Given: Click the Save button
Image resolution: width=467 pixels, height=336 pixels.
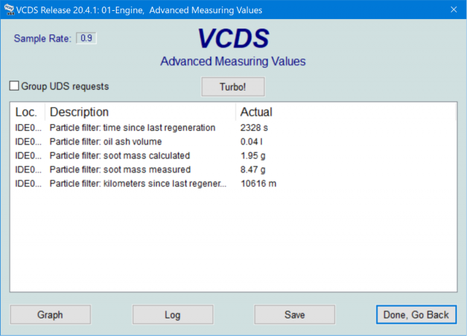Looking at the screenshot, I should (x=294, y=315).
